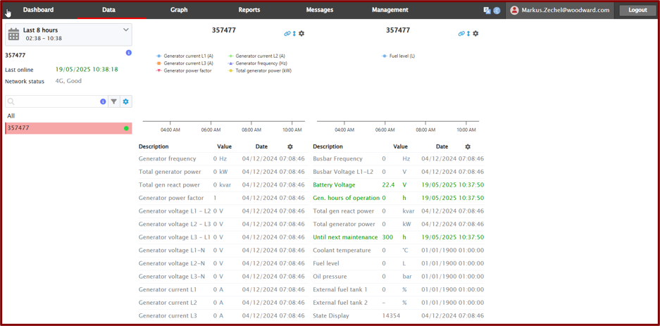This screenshot has height=326, width=660.
Task: Open the Reports tab
Action: pos(249,10)
